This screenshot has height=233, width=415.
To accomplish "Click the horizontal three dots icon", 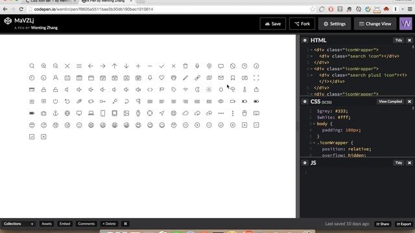I will tap(220, 113).
